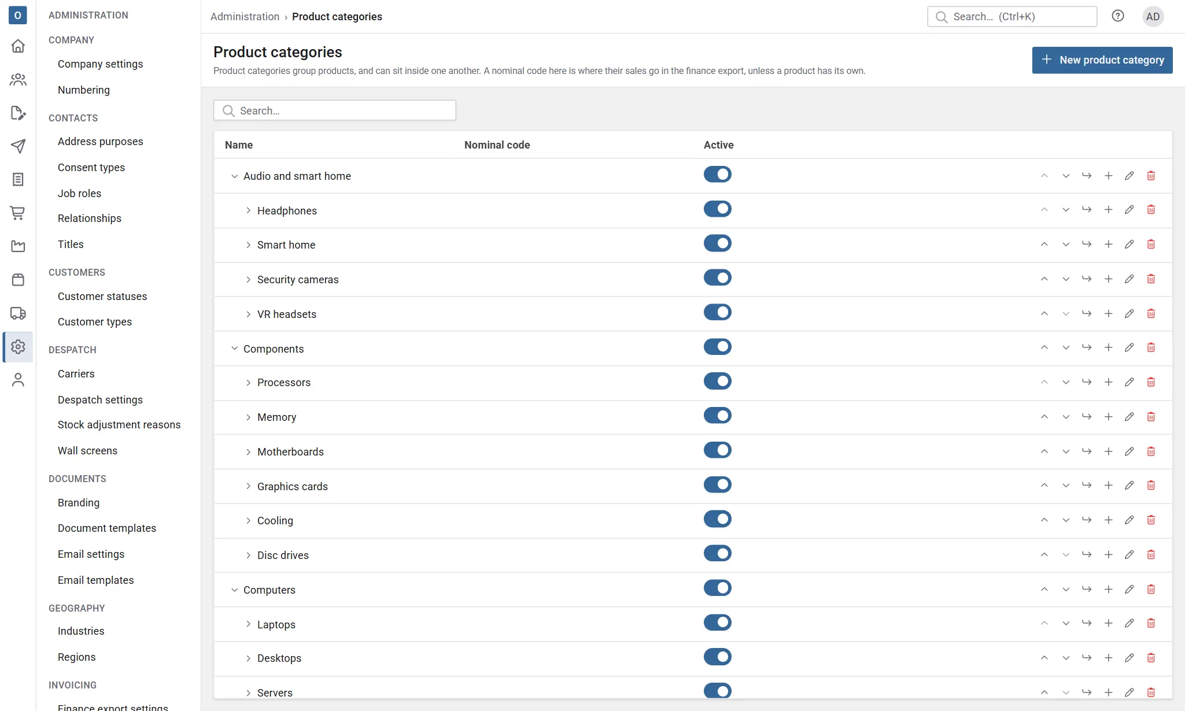Delete the Processors category
1185x711 pixels.
coord(1151,382)
